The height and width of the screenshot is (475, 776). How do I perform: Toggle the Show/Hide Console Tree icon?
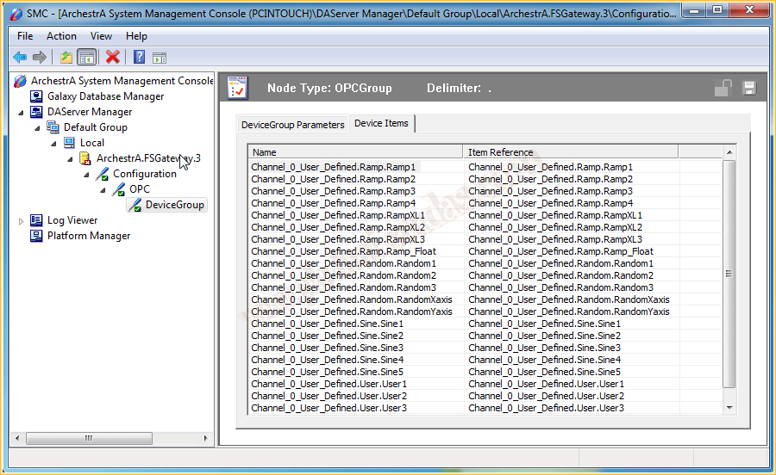pos(86,58)
